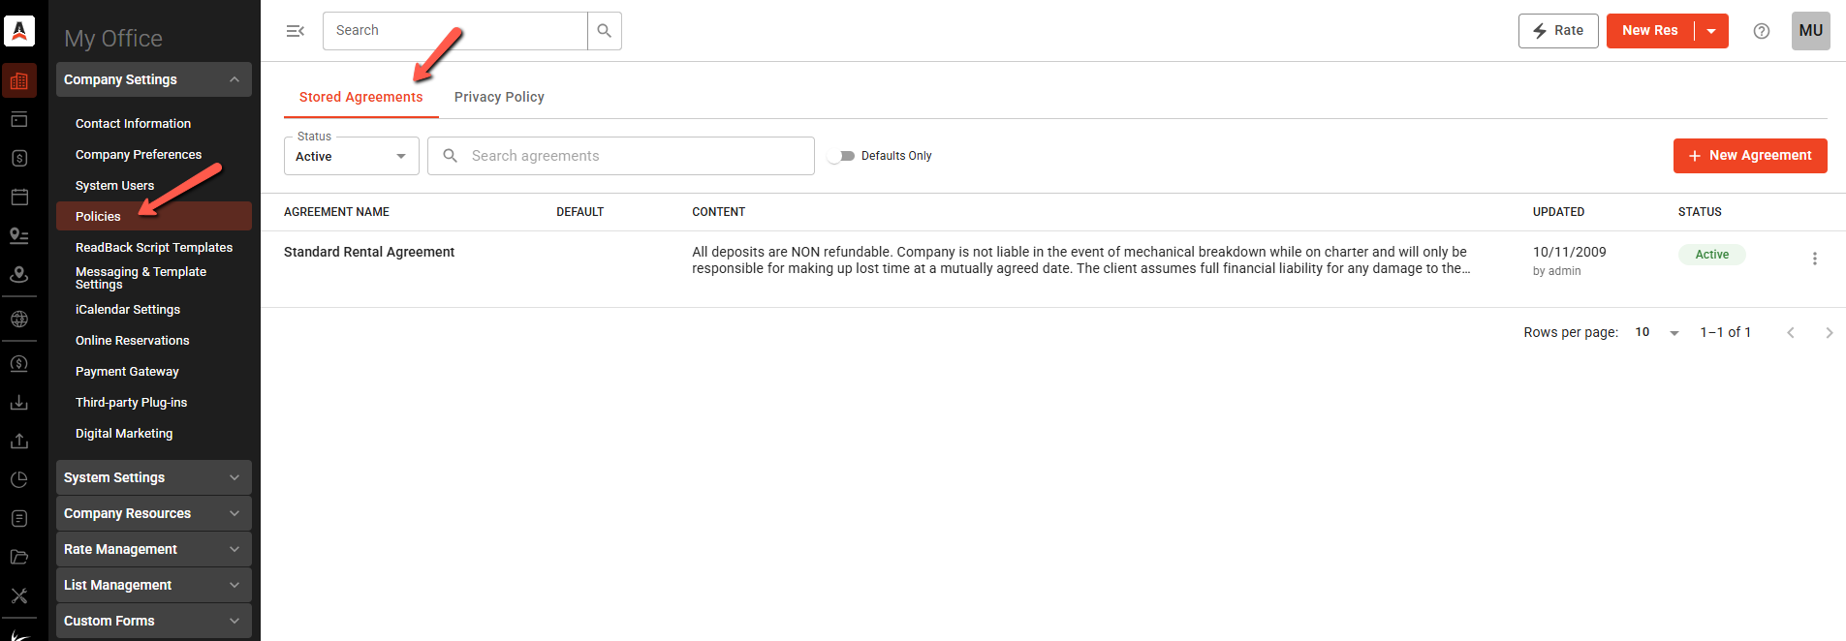Collapse the sidebar menu hamburger icon
The width and height of the screenshot is (1846, 641).
[x=296, y=31]
